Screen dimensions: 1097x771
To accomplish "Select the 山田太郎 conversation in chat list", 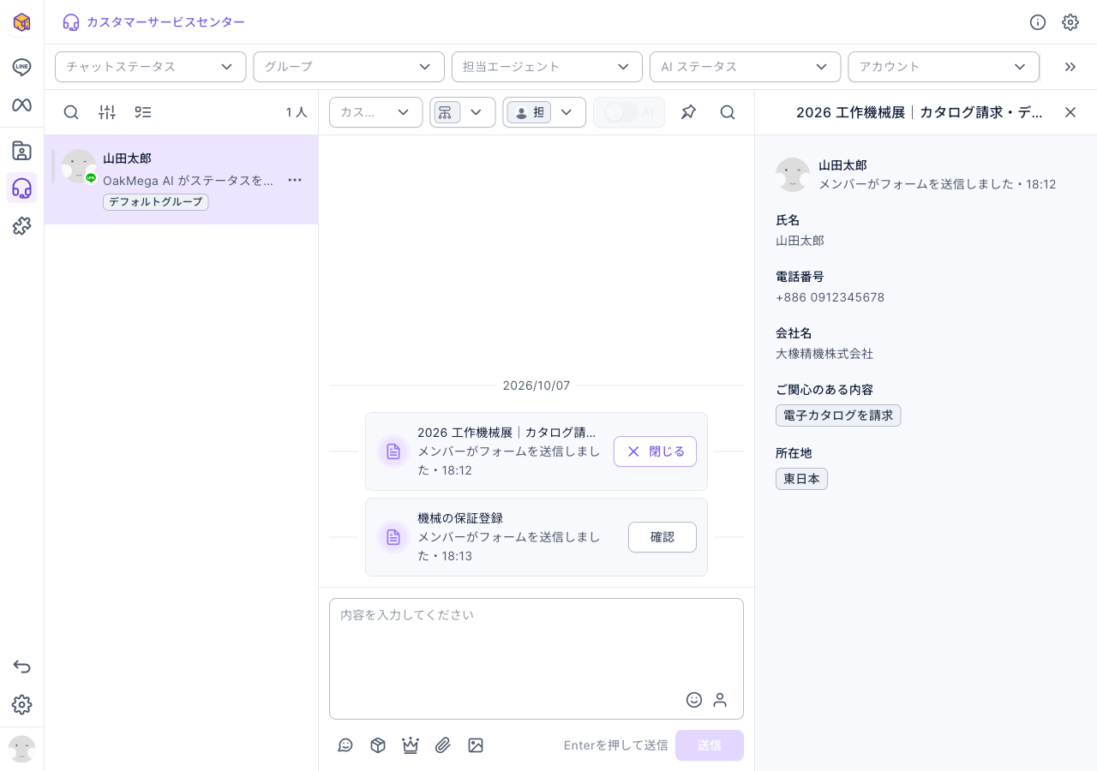I will [x=182, y=180].
